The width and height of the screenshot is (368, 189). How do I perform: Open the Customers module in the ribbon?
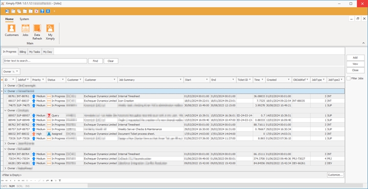11,31
